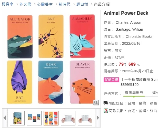Go to 外文書 breadcrumb category
Viewport: 158px width, 128px height.
pyautogui.click(x=25, y=4)
